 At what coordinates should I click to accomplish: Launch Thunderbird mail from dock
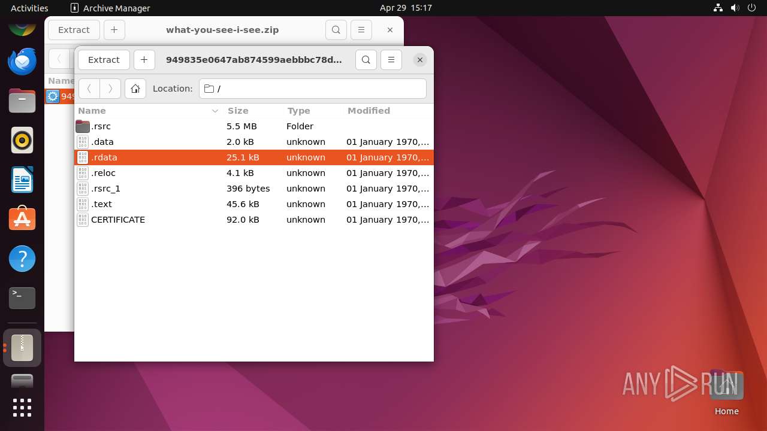coord(22,61)
